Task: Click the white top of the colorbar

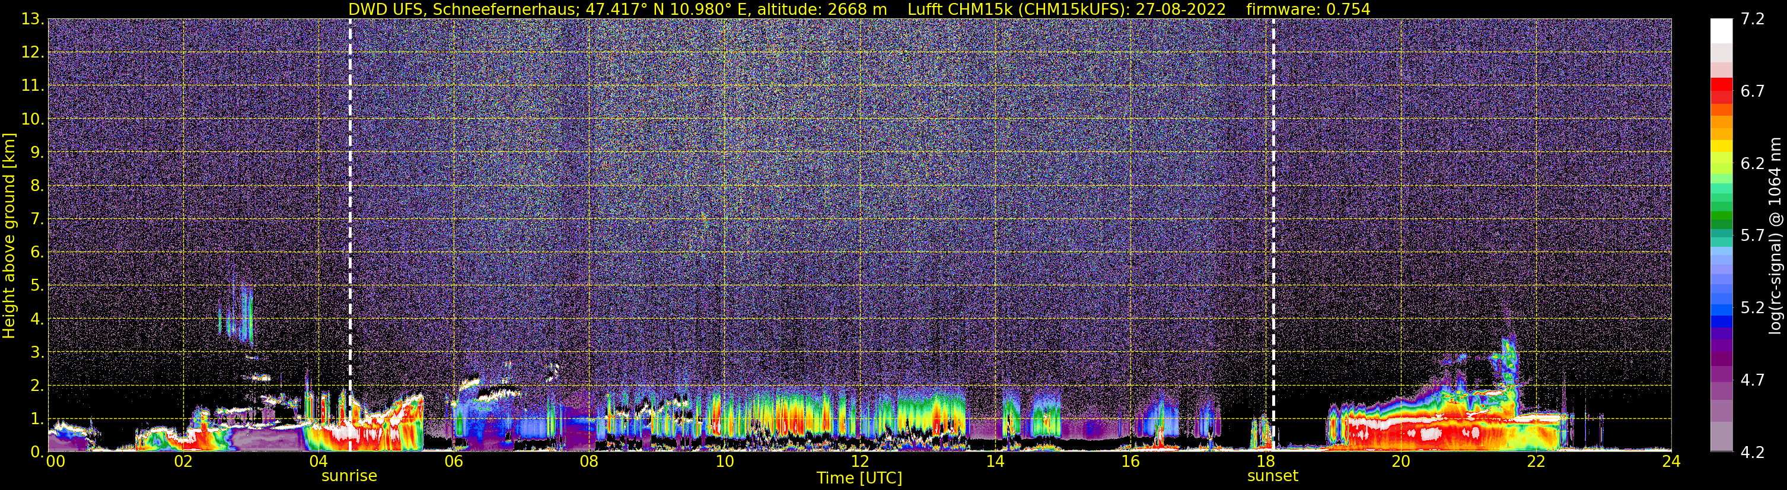Action: 1721,31
